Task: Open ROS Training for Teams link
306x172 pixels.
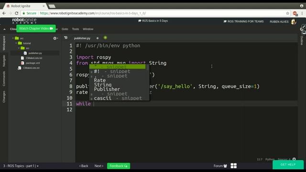Action: click(x=243, y=21)
